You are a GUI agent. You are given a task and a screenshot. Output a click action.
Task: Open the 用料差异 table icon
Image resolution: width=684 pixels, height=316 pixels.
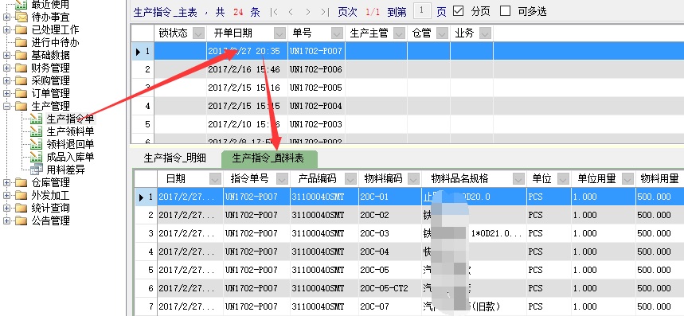coord(36,170)
